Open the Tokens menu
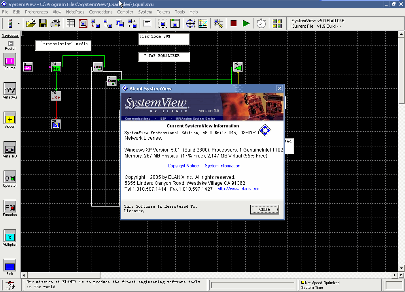This screenshot has width=405, height=292. [163, 12]
